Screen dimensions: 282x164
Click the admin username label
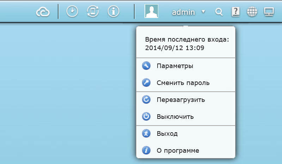pyautogui.click(x=183, y=12)
